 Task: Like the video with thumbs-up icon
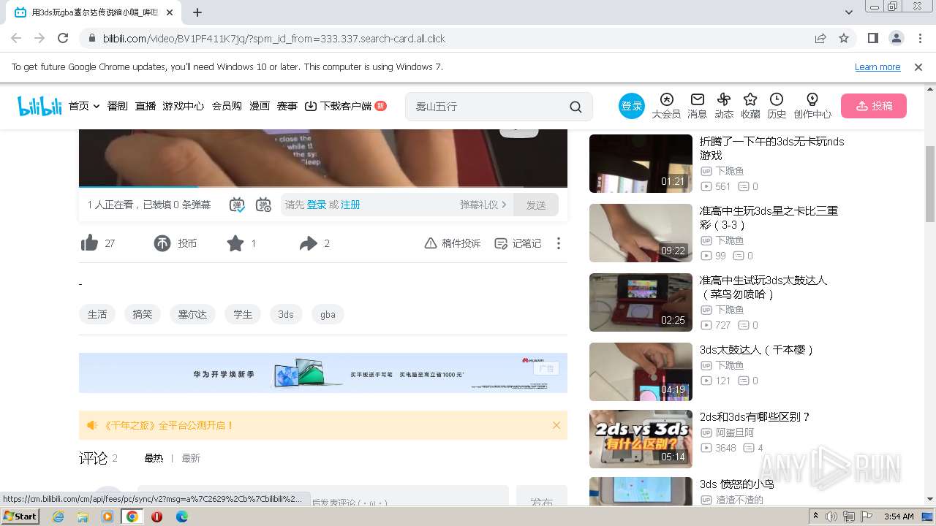click(89, 243)
